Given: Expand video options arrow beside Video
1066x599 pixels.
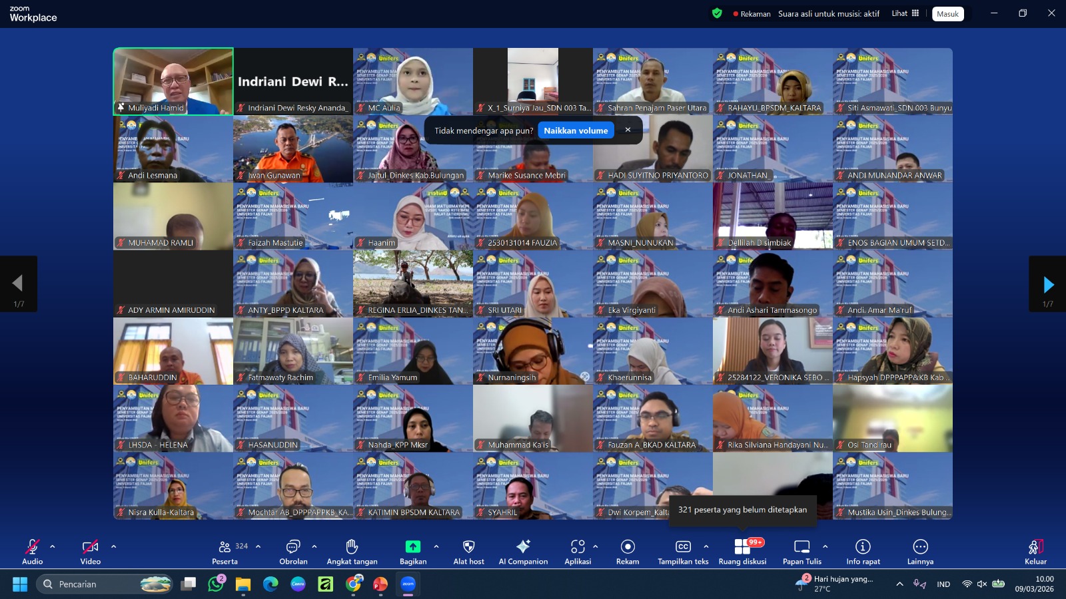Looking at the screenshot, I should pyautogui.click(x=113, y=546).
